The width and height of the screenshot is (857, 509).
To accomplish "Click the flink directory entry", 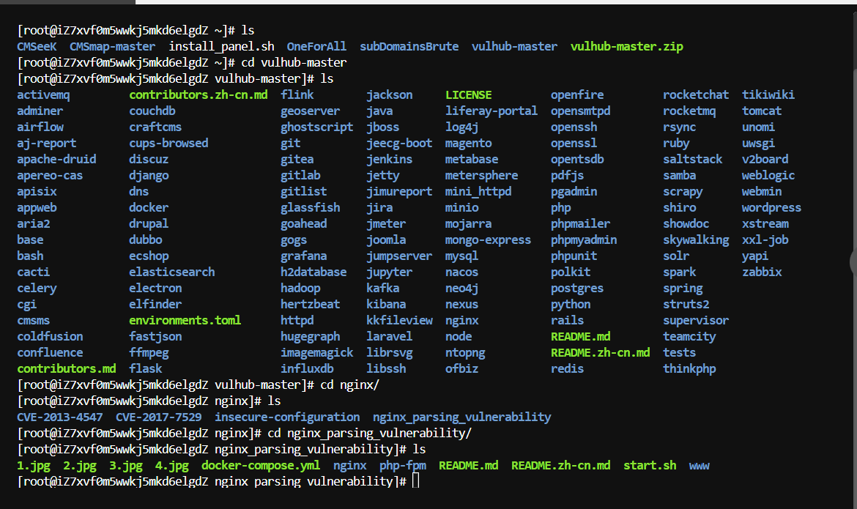I will coord(297,94).
